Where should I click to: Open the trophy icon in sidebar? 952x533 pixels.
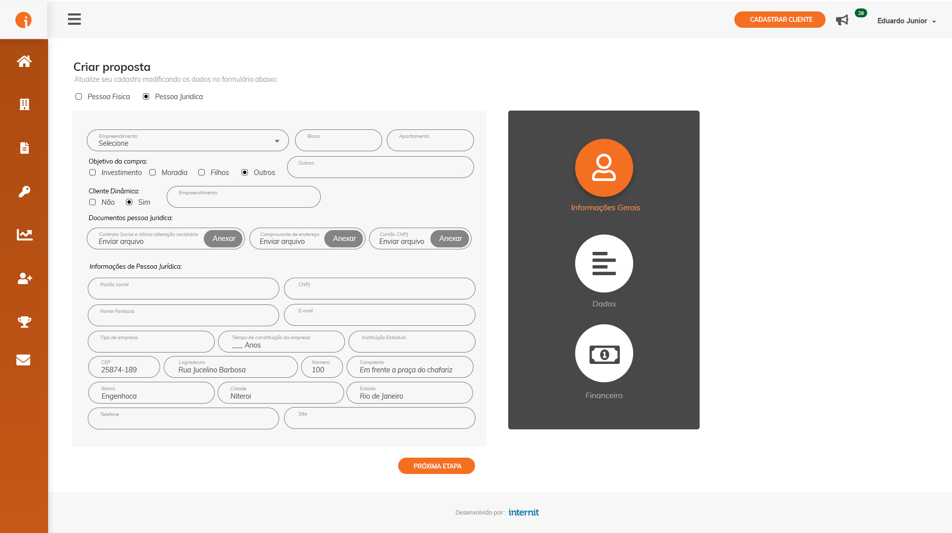(x=24, y=322)
